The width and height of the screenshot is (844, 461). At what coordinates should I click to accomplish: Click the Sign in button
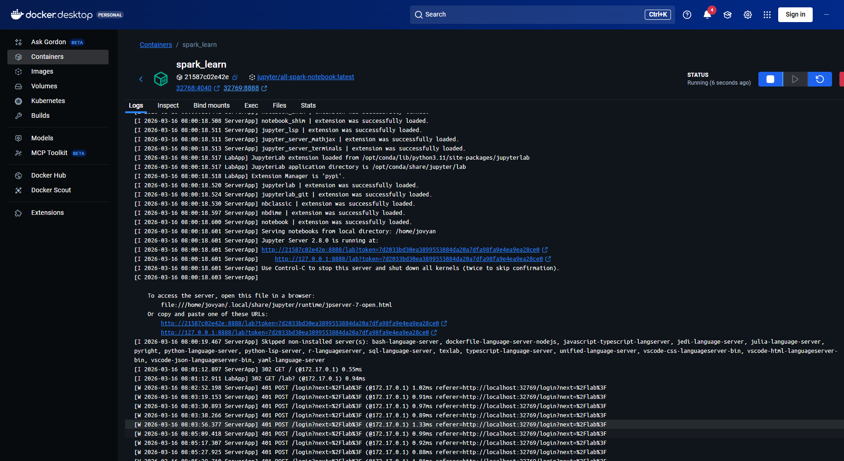coord(795,15)
